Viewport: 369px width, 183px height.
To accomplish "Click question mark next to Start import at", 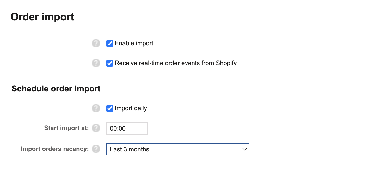I will click(96, 128).
